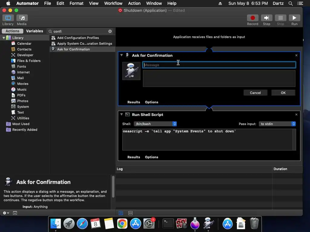Screen dimensions: 310x232
Task: Open Terminal from the Dock
Action: pos(168,224)
